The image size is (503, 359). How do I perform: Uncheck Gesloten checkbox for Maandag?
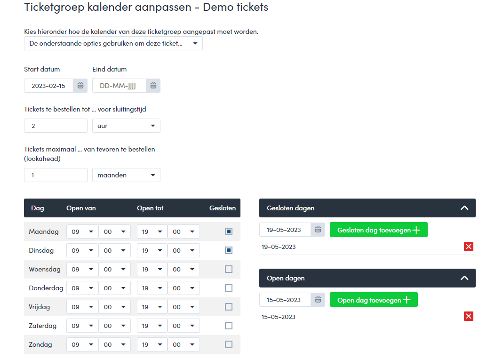point(229,231)
